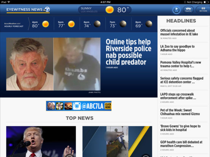
Task: Open the Traffic car icon
Action: point(188,10)
